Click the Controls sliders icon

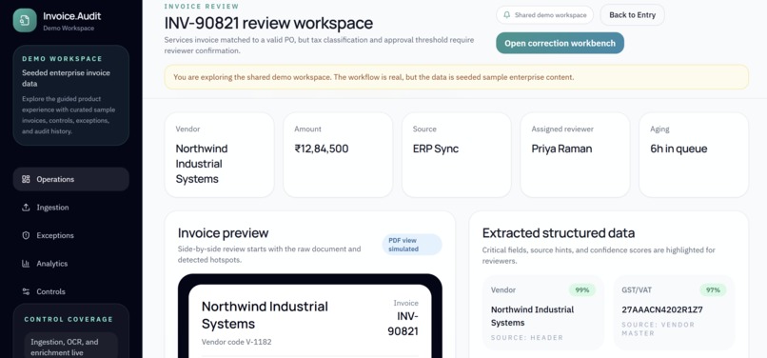click(x=26, y=291)
